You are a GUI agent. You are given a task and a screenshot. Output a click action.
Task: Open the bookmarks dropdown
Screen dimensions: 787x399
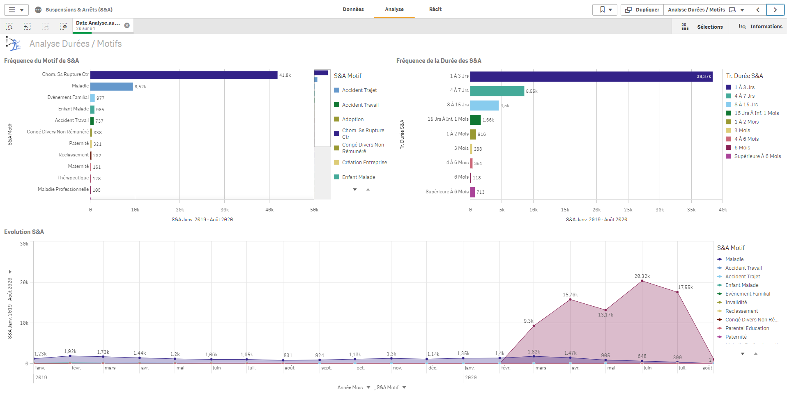click(x=605, y=10)
